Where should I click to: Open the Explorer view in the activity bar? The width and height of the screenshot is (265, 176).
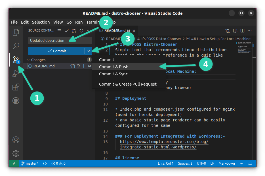(16, 32)
